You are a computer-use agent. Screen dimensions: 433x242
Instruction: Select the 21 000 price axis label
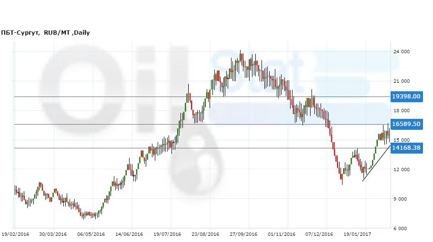tap(402, 81)
